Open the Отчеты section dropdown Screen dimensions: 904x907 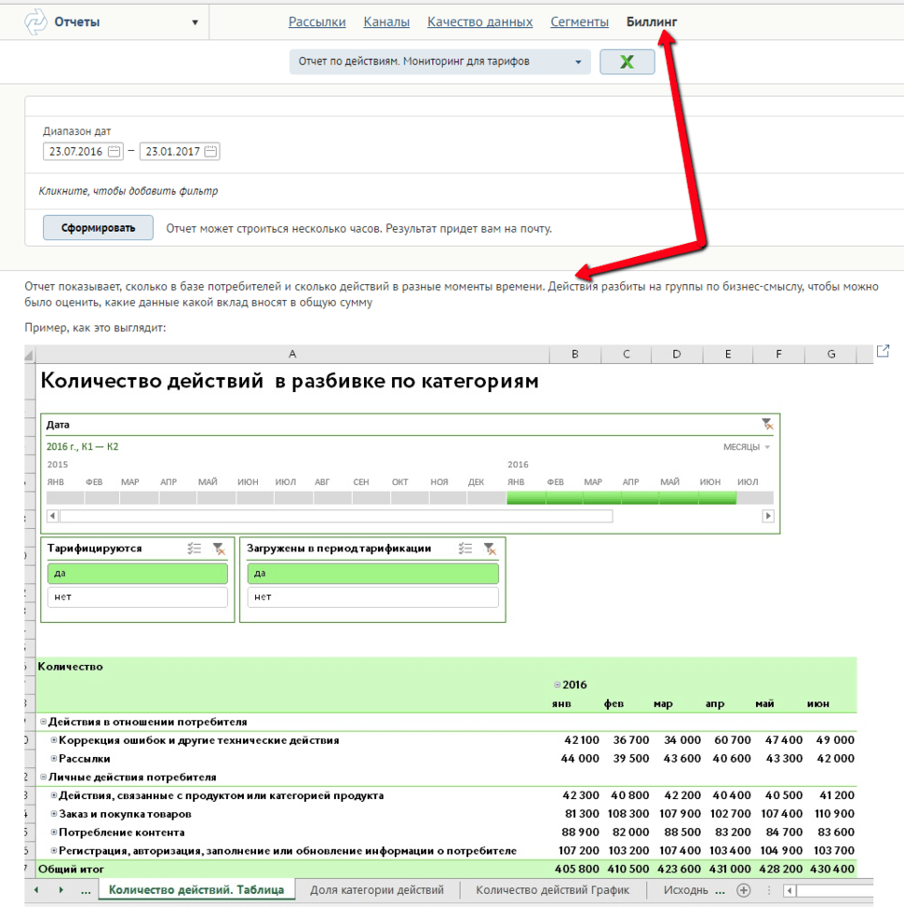pos(195,22)
